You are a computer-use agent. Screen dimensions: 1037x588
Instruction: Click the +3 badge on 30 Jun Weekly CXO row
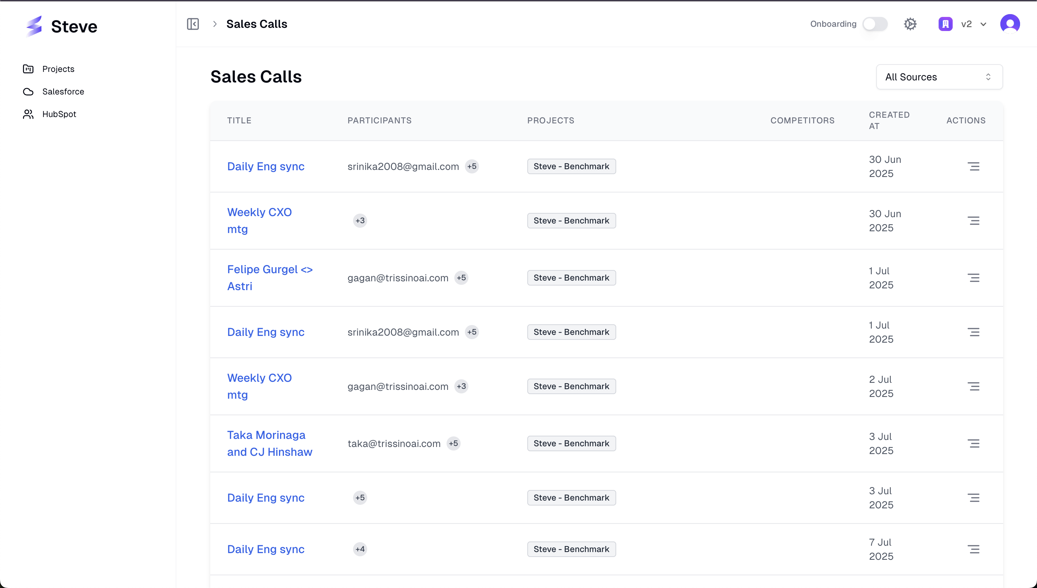click(359, 221)
